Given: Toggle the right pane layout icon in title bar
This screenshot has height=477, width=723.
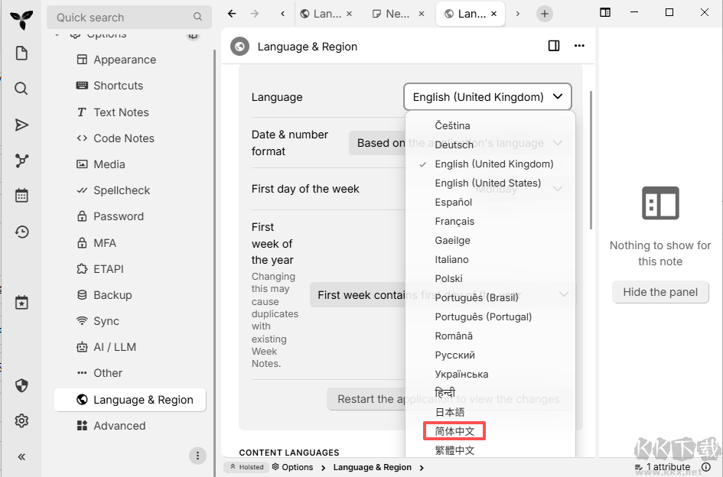Looking at the screenshot, I should [x=605, y=12].
